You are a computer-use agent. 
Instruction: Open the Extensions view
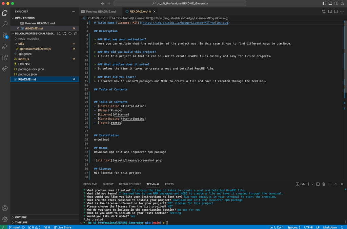point(5,58)
